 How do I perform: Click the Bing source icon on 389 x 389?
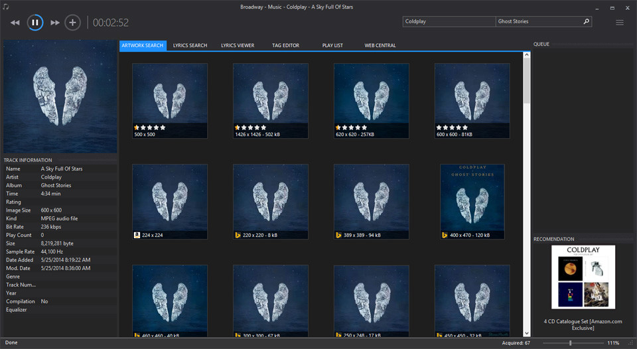tap(338, 235)
